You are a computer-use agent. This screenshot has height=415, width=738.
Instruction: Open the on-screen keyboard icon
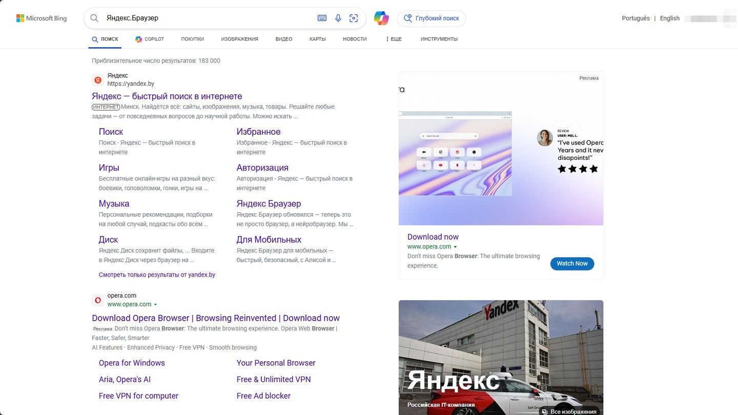(322, 18)
